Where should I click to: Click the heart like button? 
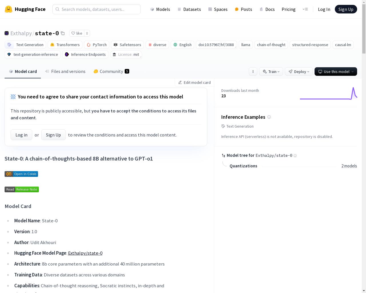click(77, 33)
